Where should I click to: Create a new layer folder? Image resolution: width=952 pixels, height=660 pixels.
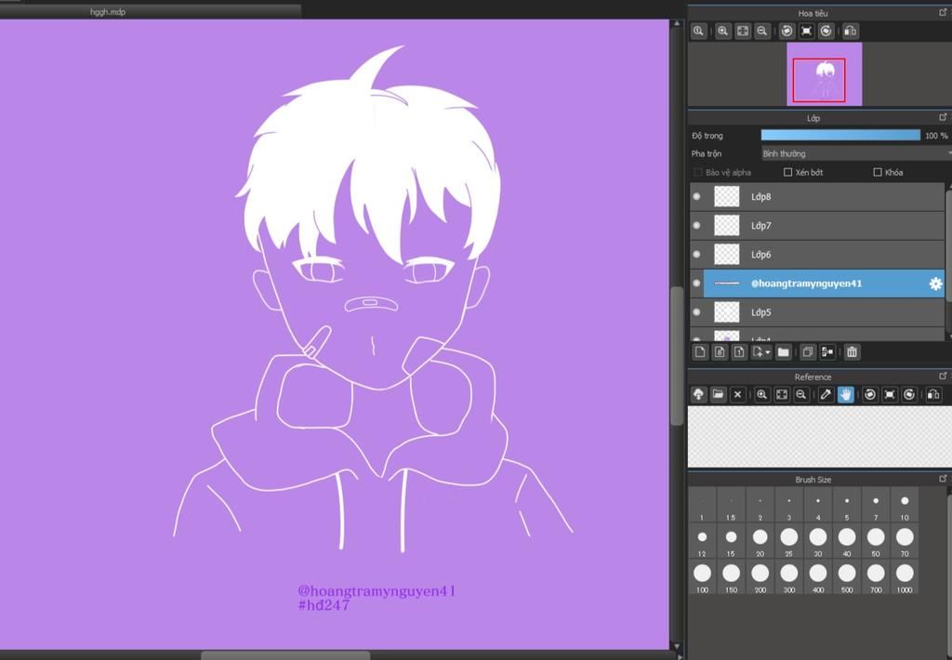[783, 352]
